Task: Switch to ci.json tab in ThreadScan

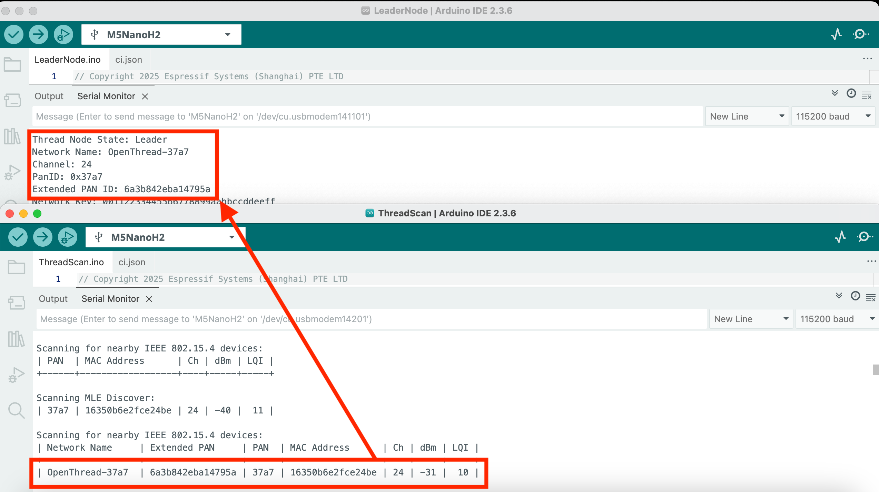Action: (x=132, y=262)
